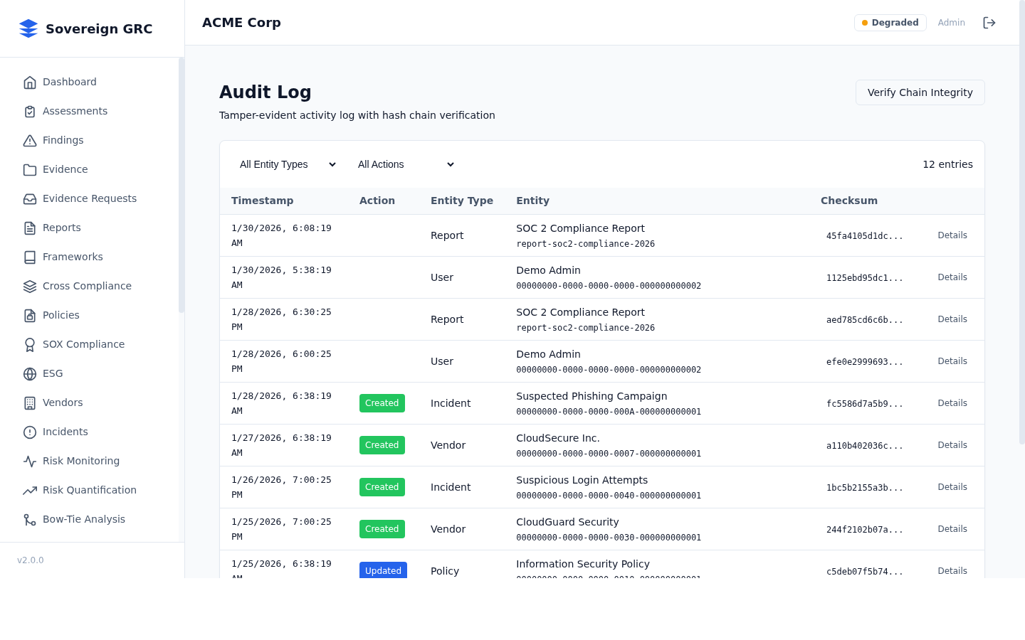Select the Created badge on CloudSecure Inc.
Image resolution: width=1025 pixels, height=640 pixels.
(x=382, y=444)
